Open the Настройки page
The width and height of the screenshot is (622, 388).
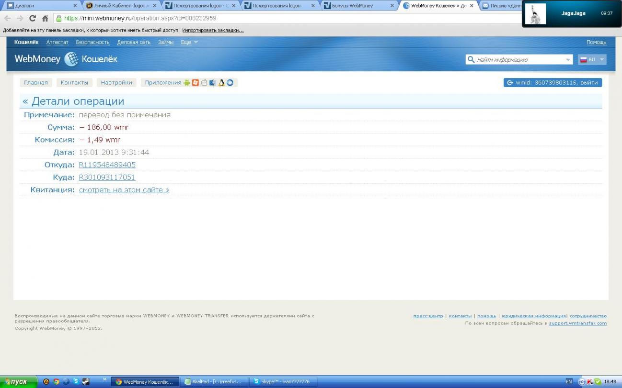[x=116, y=83]
